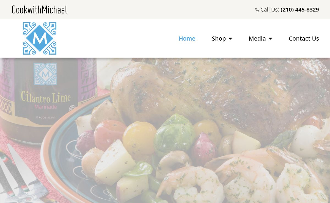Viewport: 330px width, 203px height.
Task: Dial the (210) 445-8329 phone number link
Action: coord(300,10)
